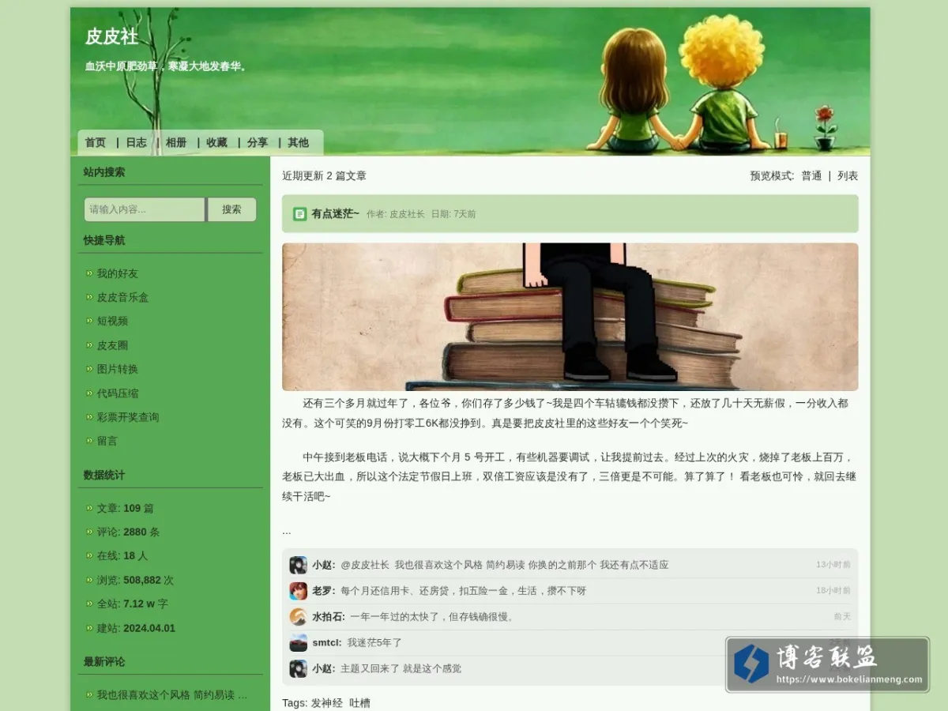Open the 首页 navigation menu item

click(x=96, y=142)
